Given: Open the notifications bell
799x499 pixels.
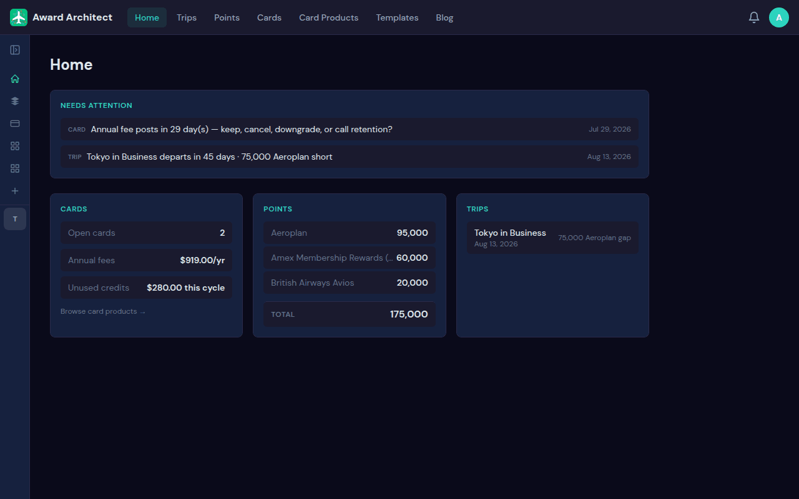Looking at the screenshot, I should (x=754, y=17).
